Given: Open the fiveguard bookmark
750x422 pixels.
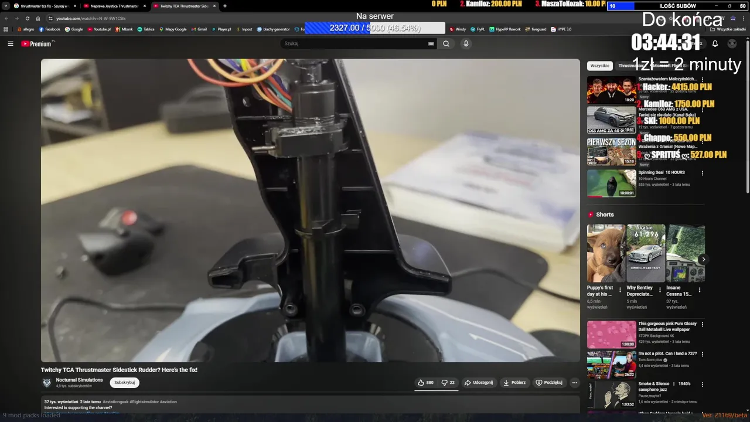Looking at the screenshot, I should [536, 29].
